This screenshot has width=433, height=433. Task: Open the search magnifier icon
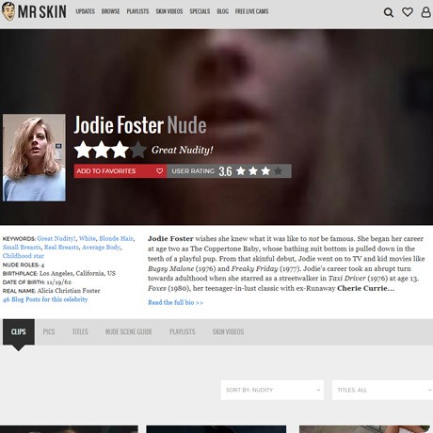coord(389,12)
